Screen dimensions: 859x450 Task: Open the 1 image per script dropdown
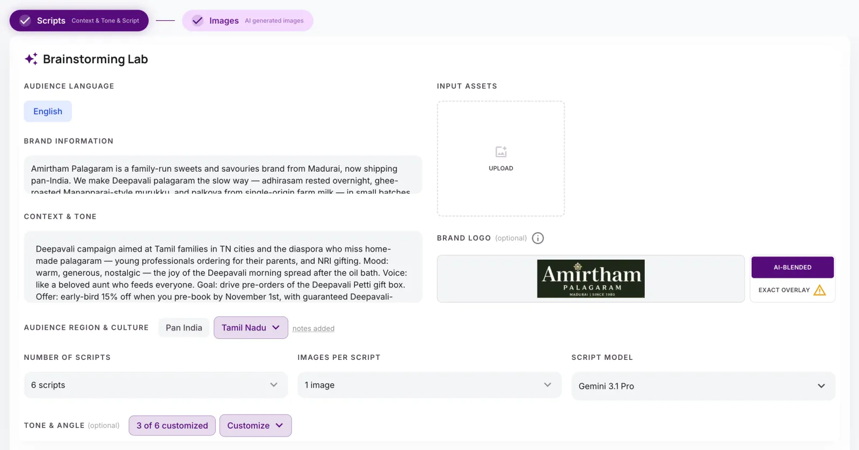pos(429,385)
